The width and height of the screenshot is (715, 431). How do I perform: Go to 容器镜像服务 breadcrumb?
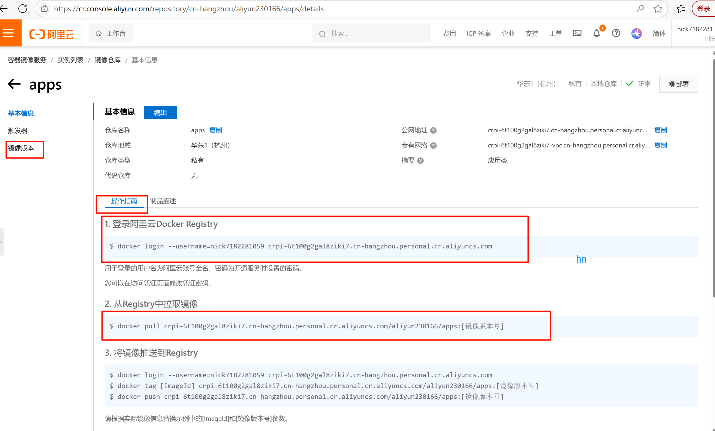[27, 60]
